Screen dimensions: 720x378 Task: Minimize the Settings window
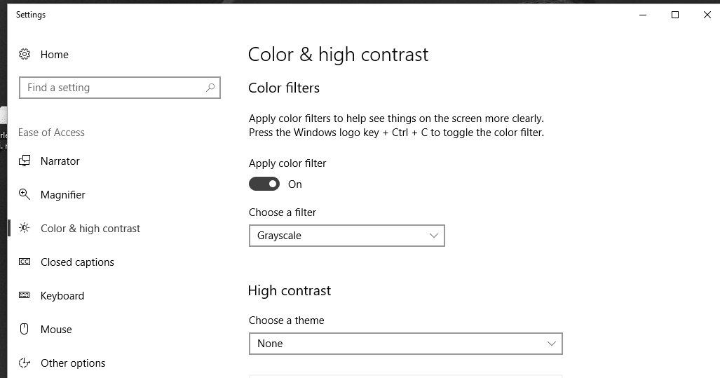click(643, 15)
